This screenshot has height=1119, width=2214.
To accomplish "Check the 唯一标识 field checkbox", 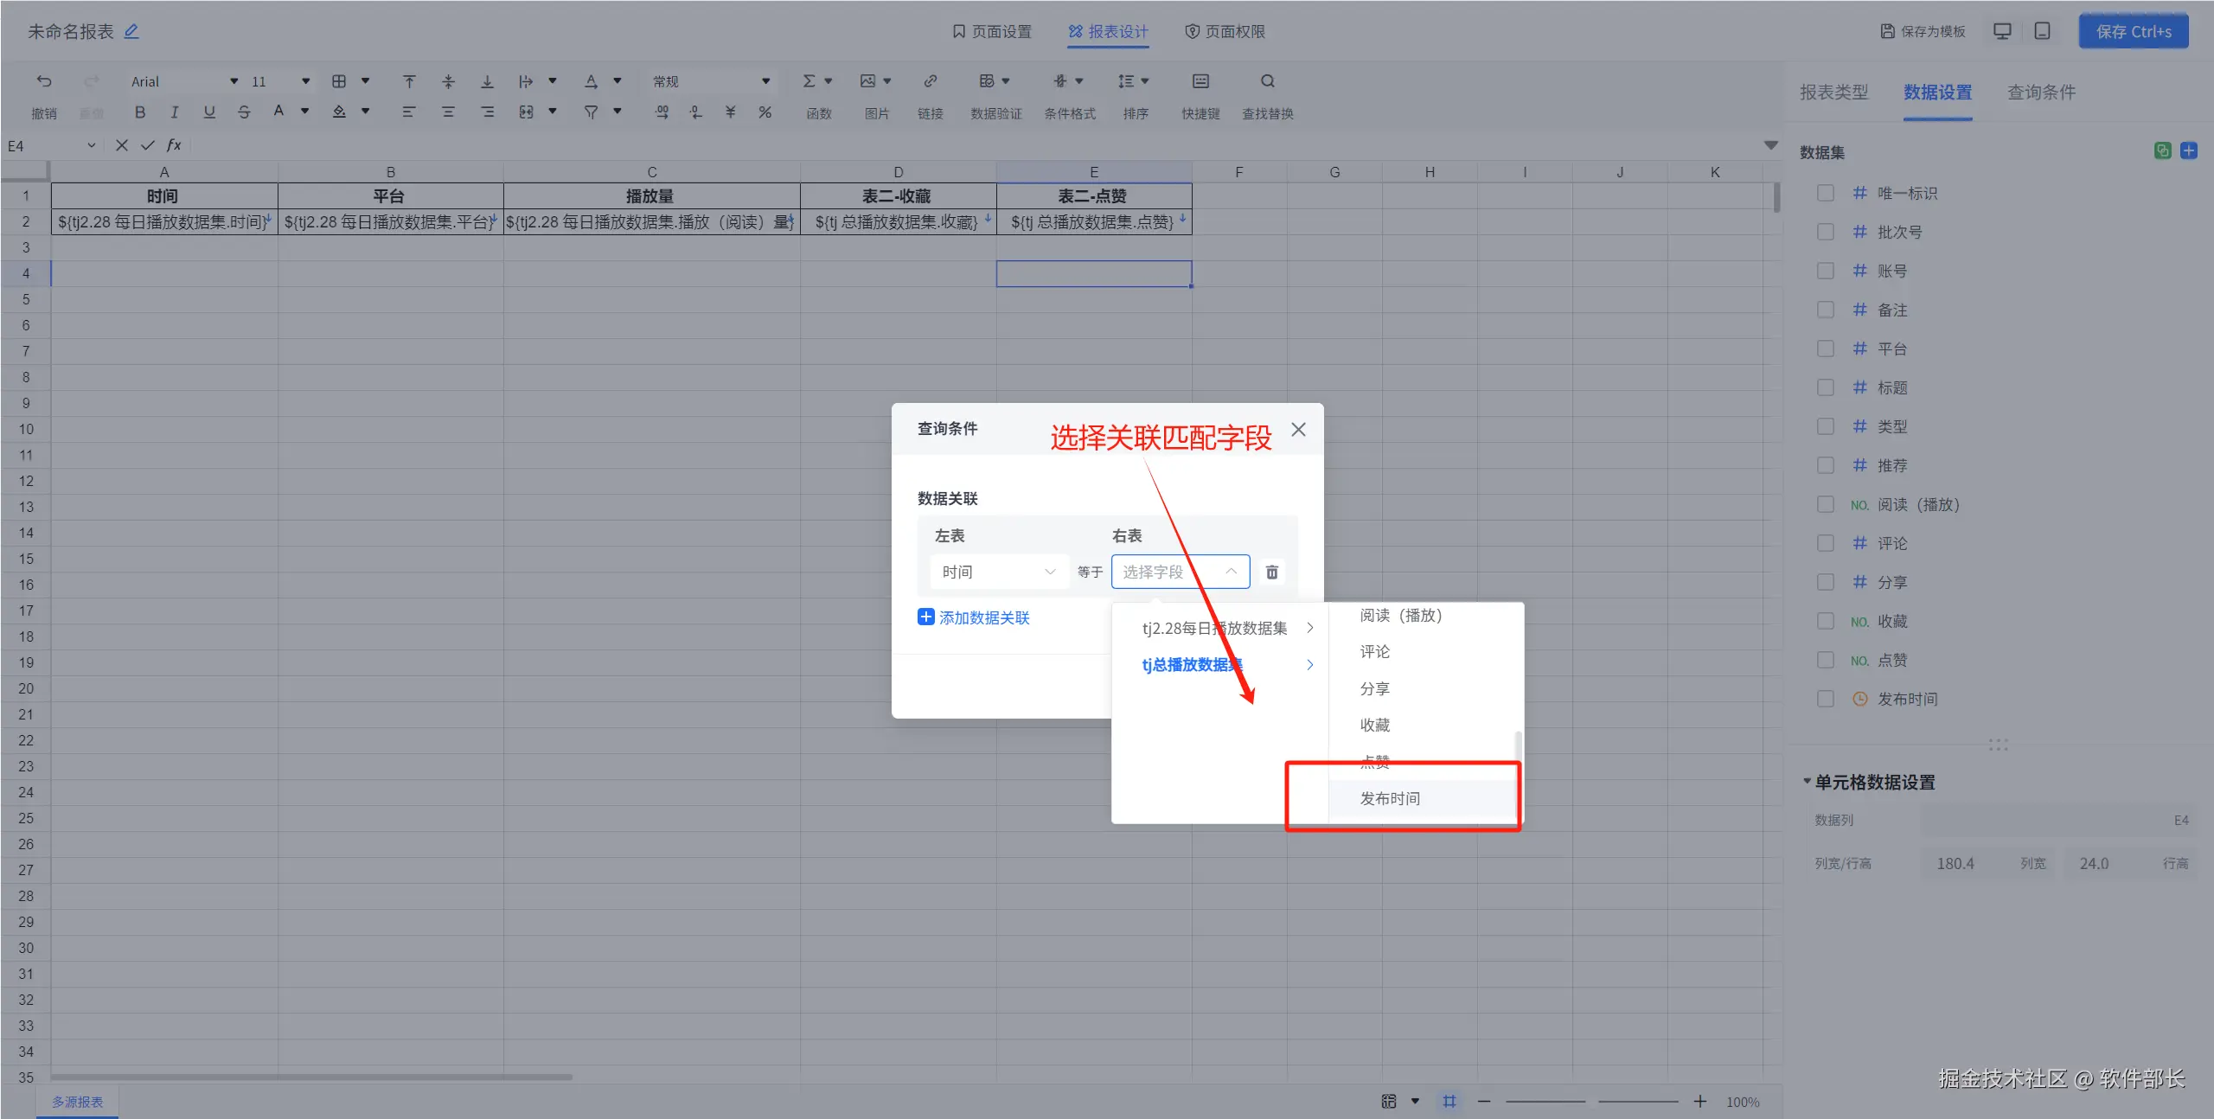I will (1826, 193).
